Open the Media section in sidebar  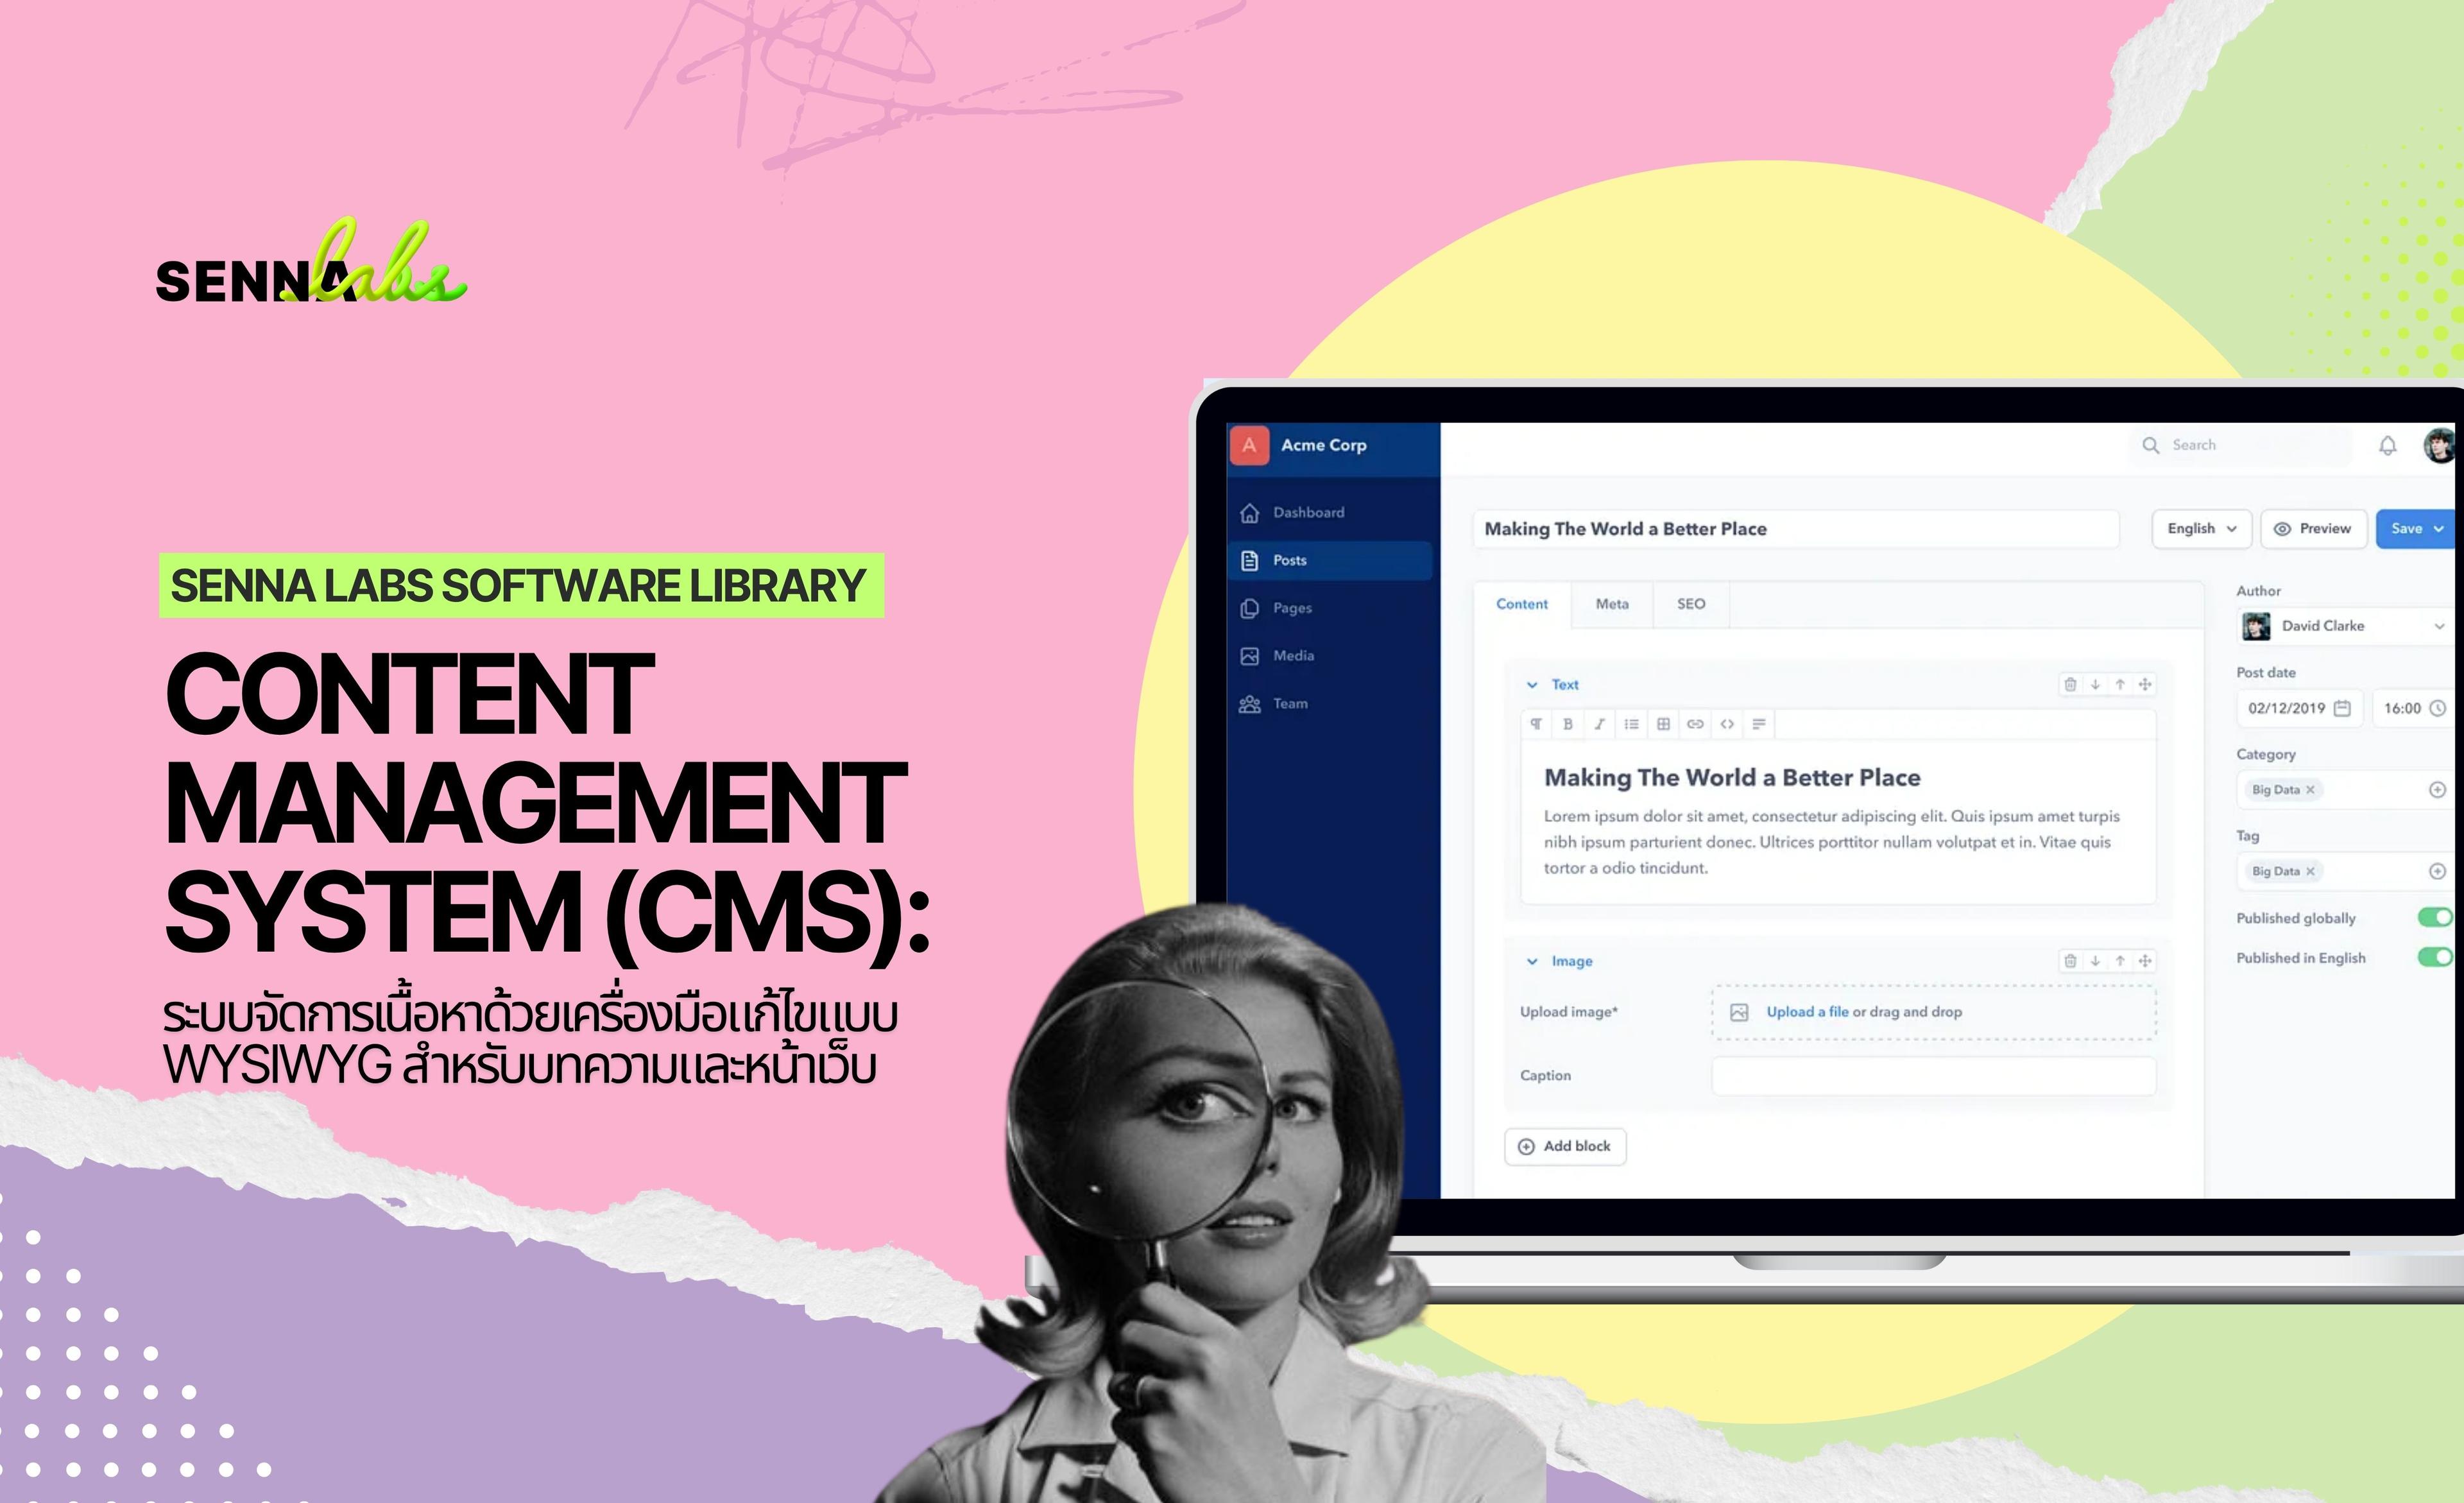1330,656
